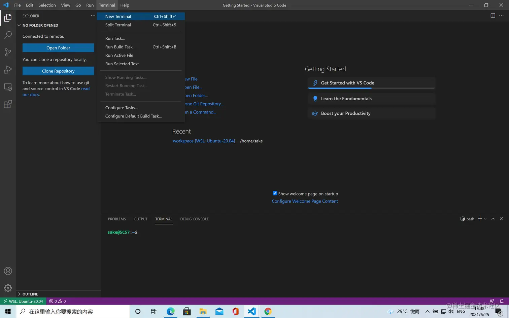Open the Manage gear icon
The image size is (509, 318).
coord(8,288)
